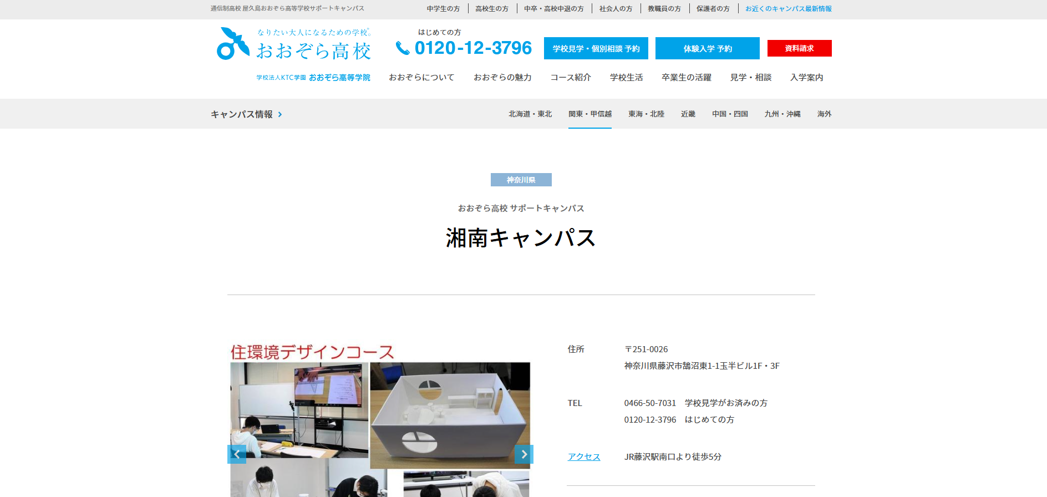1047x497 pixels.
Task: Switch to 北海道・東北 region tab
Action: click(x=530, y=114)
